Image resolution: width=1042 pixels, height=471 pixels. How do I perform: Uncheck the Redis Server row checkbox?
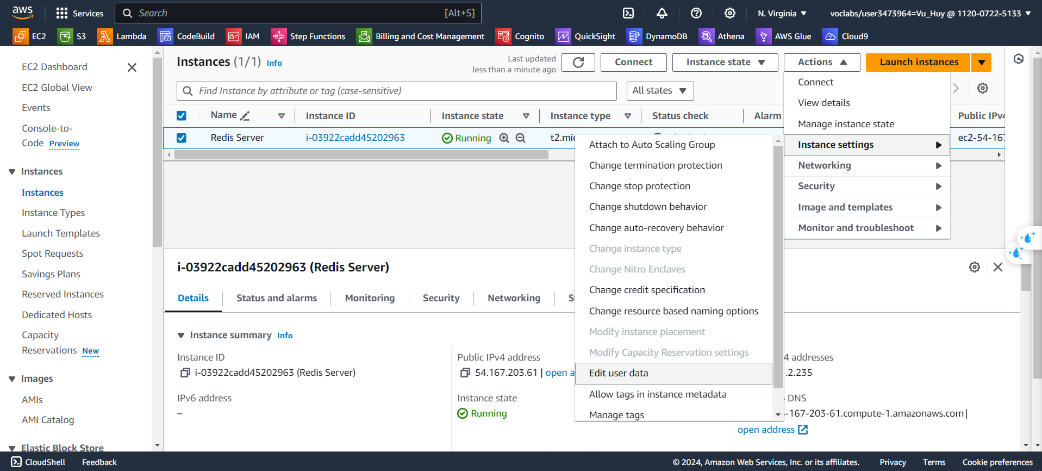(182, 138)
